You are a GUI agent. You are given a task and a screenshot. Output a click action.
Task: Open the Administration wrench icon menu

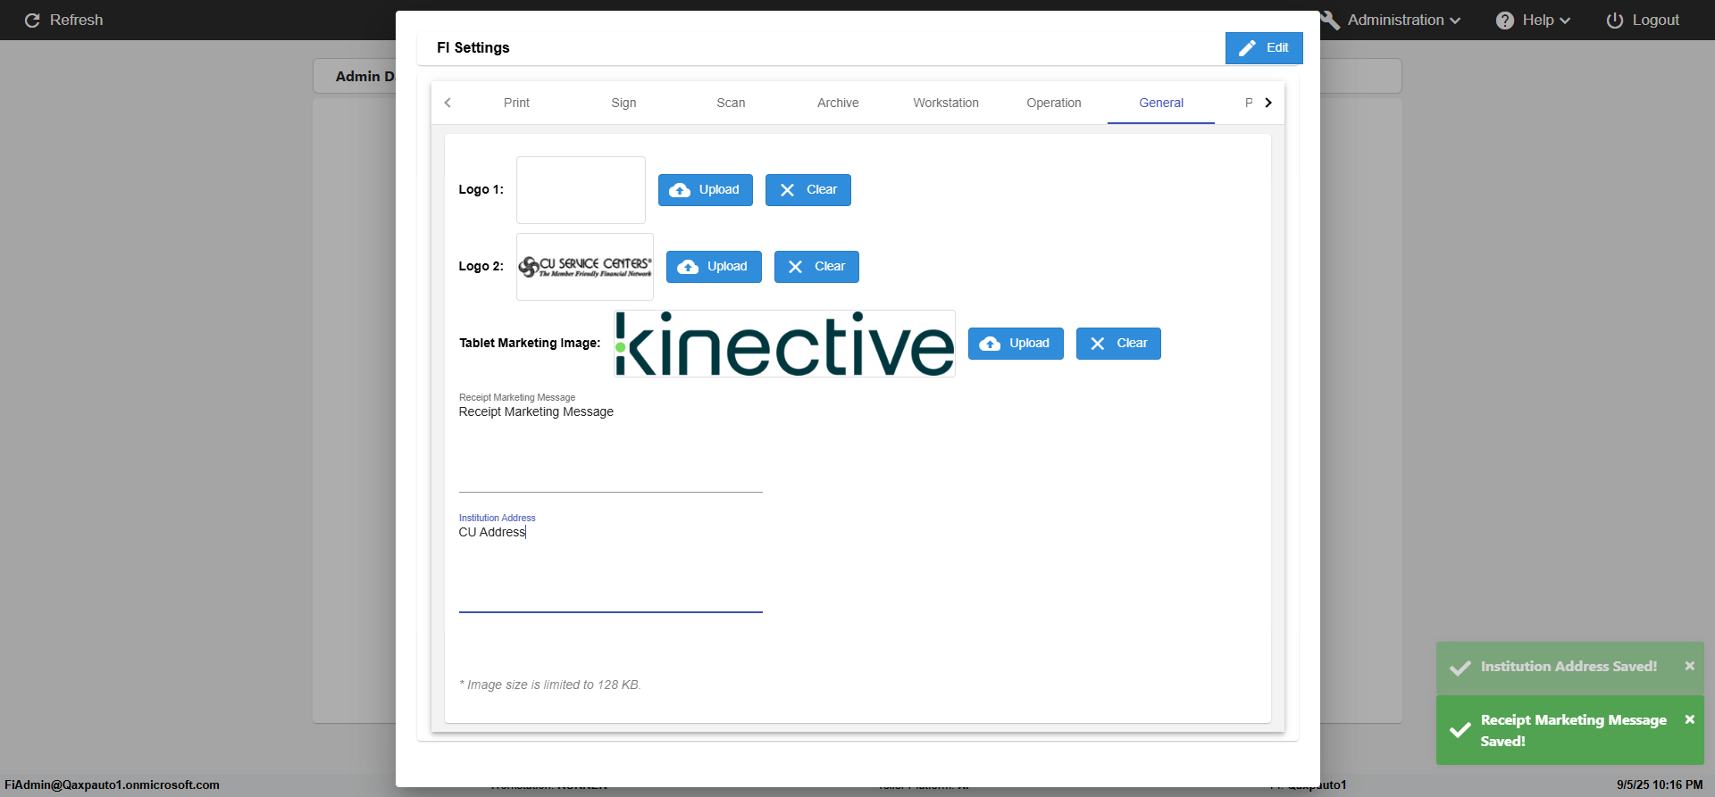[1331, 21]
